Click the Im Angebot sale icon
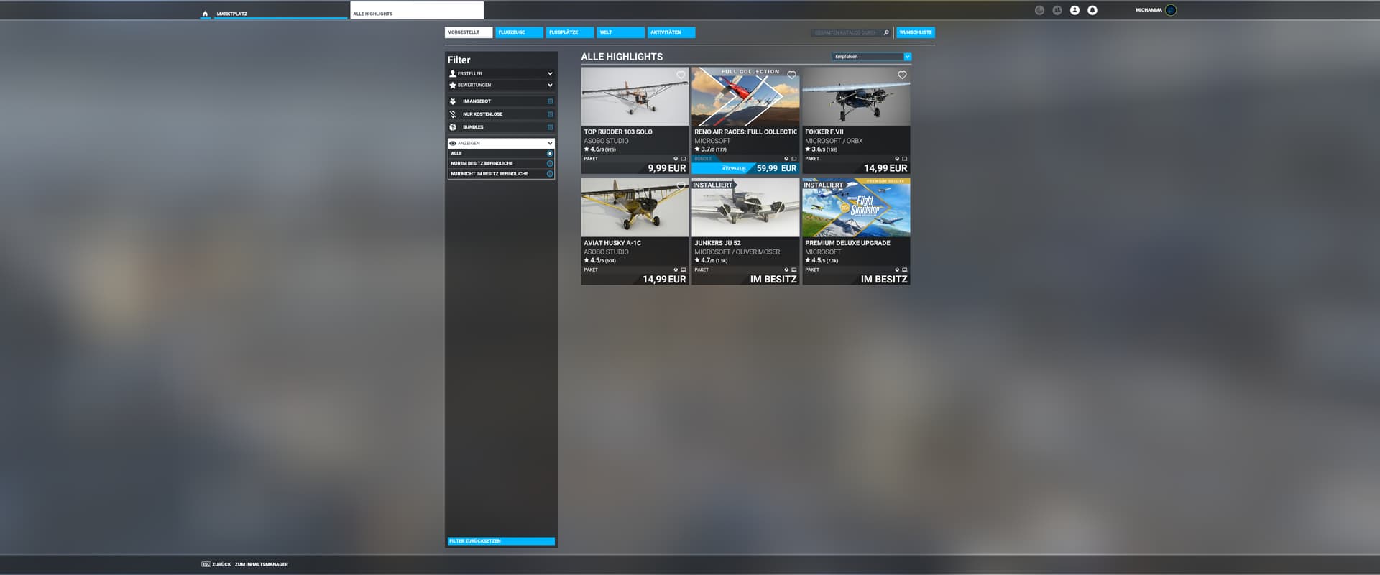Viewport: 1380px width, 575px height. [453, 101]
